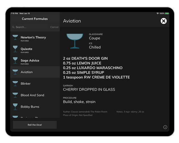This screenshot has width=179, height=143.
Task: Open the Sage Advice formula
Action: tap(35, 60)
